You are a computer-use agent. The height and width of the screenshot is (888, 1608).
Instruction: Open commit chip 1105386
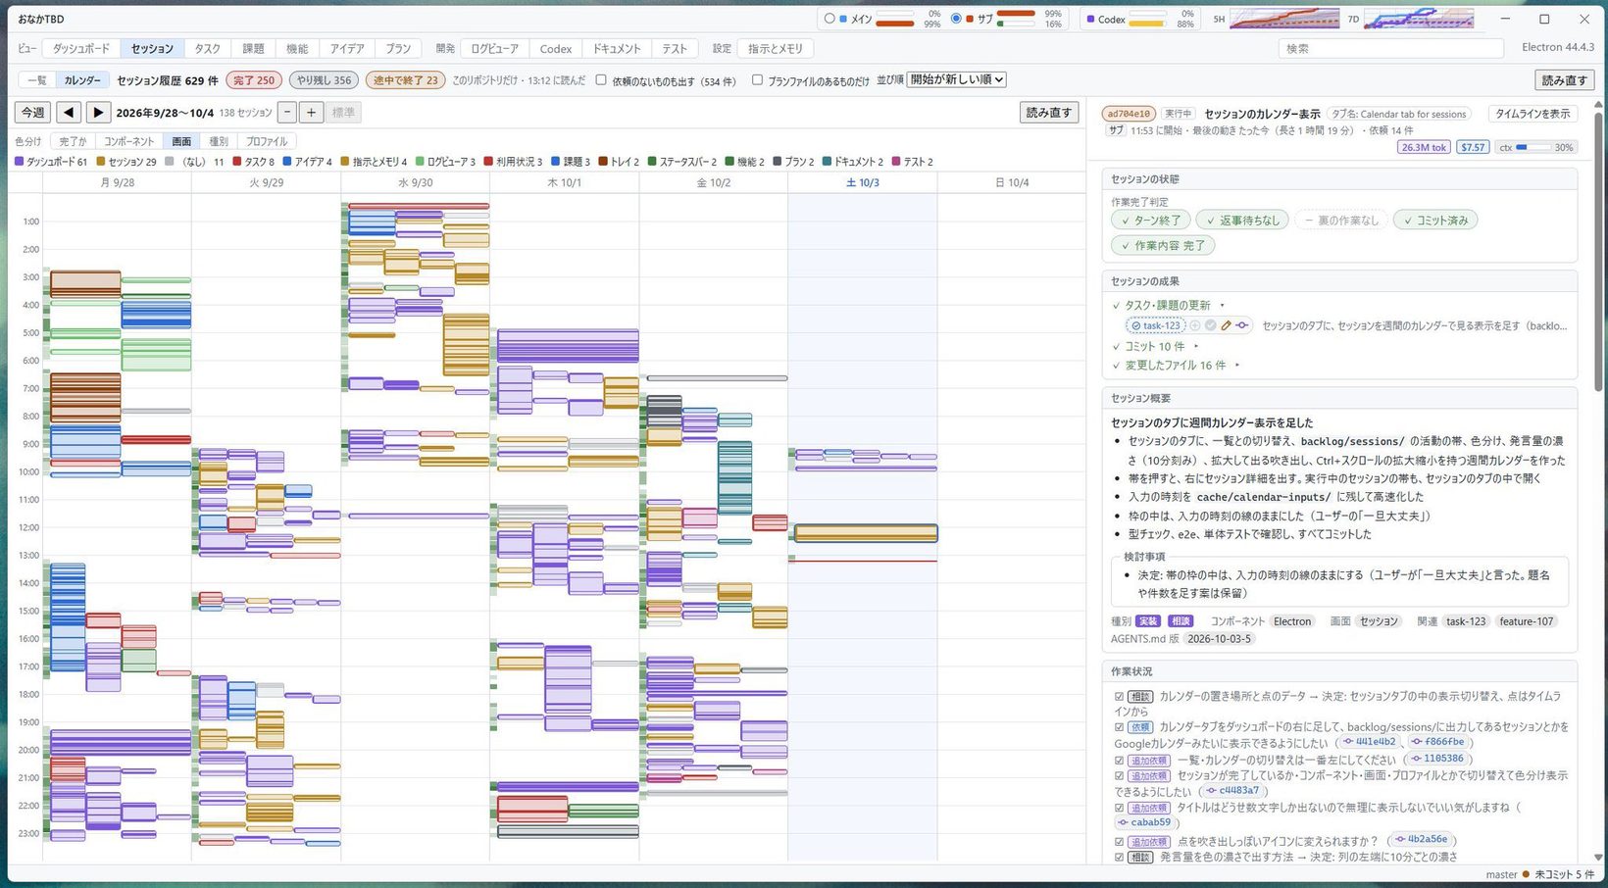[1437, 759]
